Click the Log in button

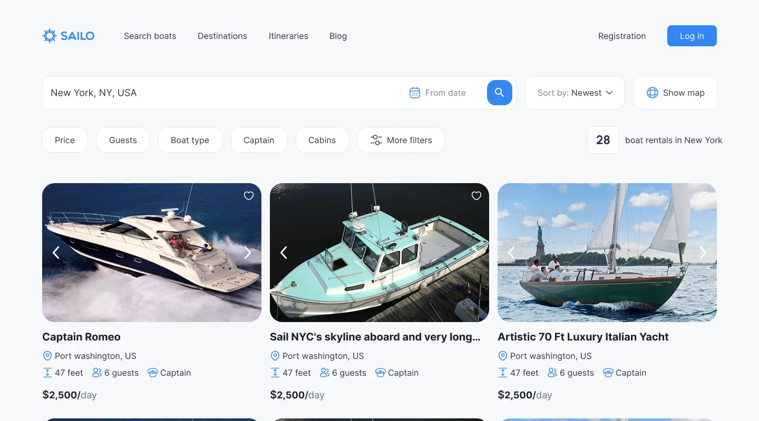692,36
